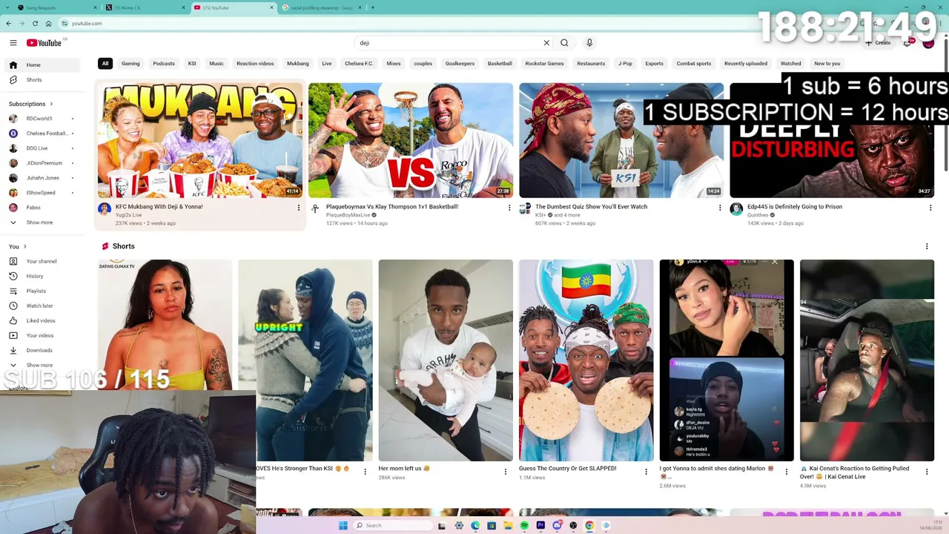Open the 'Guess The Country Or Get SLAPPED!' short
The image size is (949, 534).
pos(586,360)
